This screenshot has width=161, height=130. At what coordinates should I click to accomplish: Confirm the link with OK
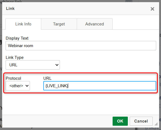click(120, 121)
